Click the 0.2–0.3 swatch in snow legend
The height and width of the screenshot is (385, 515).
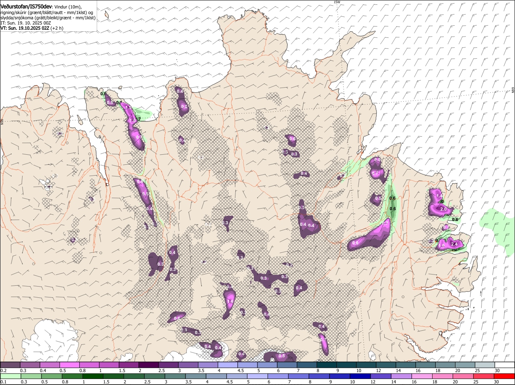pyautogui.click(x=10, y=365)
